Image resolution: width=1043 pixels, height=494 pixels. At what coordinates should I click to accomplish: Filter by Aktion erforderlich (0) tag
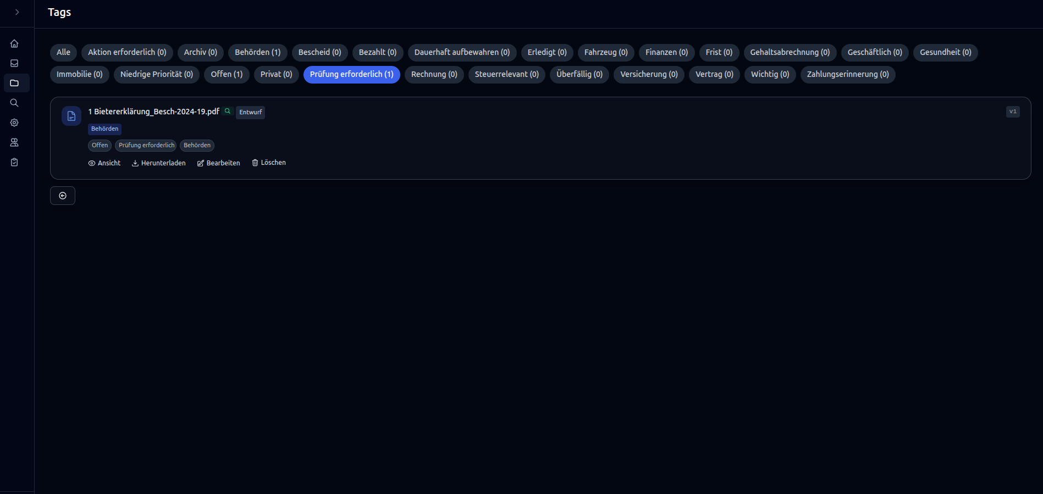click(x=127, y=52)
